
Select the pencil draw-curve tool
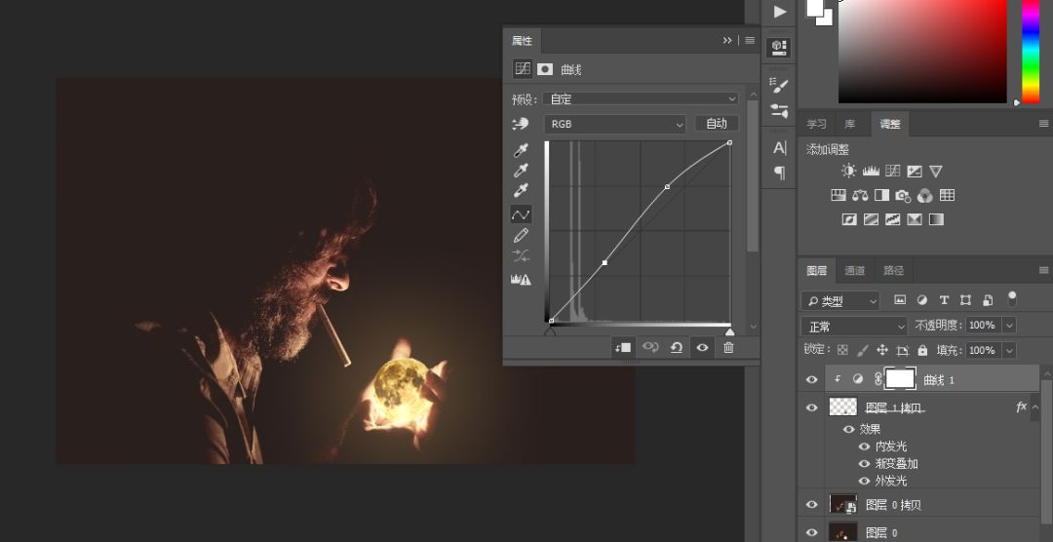pos(521,236)
